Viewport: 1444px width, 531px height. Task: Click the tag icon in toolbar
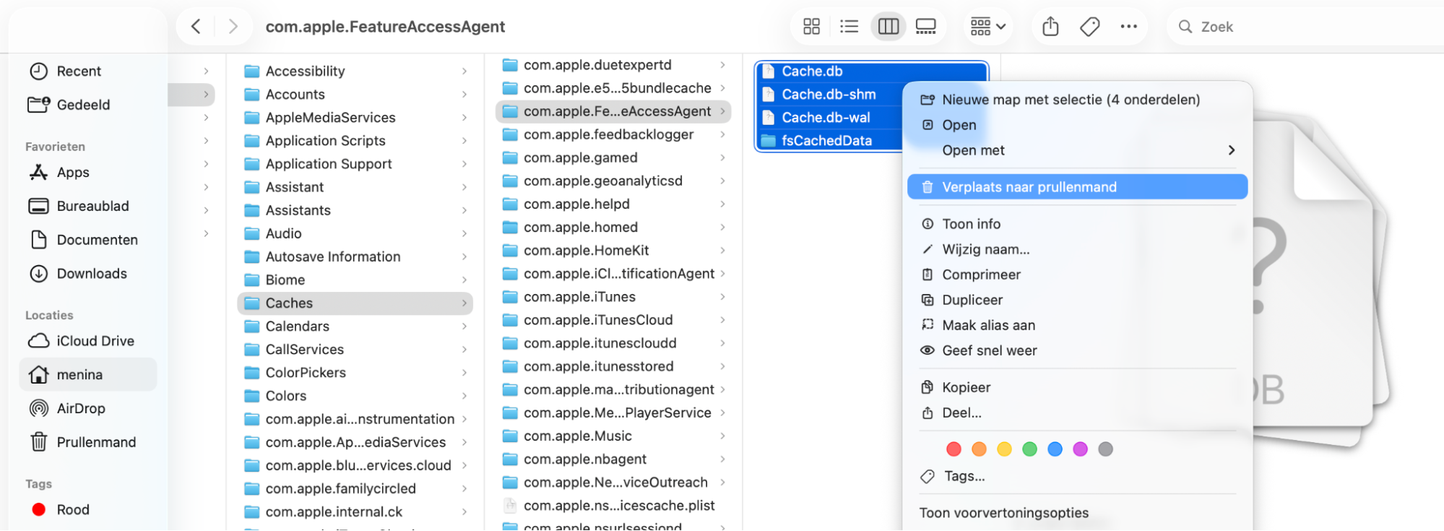point(1089,27)
